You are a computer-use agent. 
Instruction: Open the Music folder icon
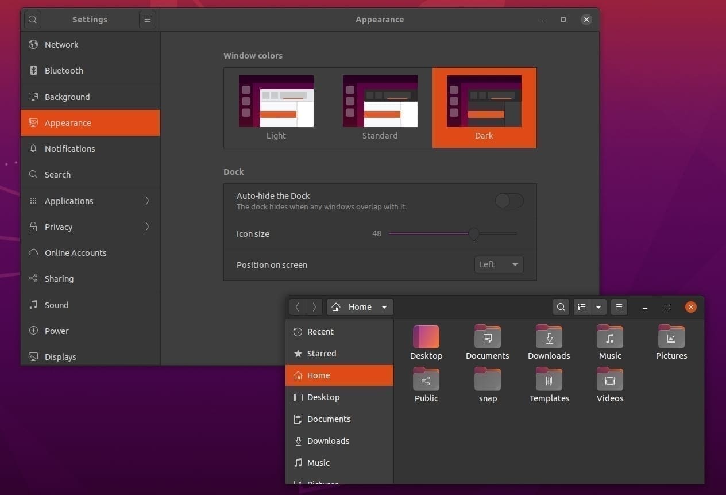(610, 337)
